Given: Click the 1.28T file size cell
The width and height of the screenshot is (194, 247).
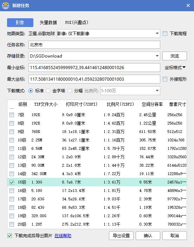Looking at the screenshot, I should point(37,224).
